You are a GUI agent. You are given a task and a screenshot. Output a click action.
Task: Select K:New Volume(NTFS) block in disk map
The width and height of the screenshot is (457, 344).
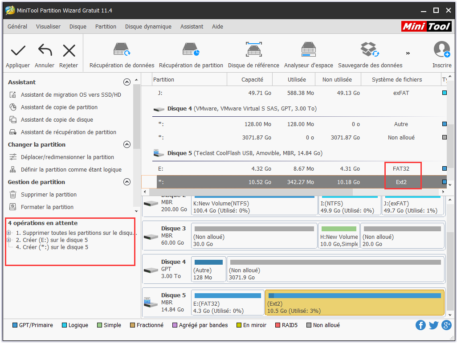(x=254, y=205)
